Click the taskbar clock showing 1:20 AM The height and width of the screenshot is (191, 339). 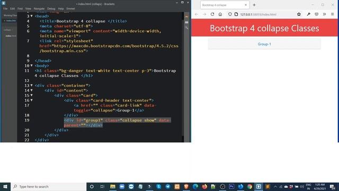(320, 186)
